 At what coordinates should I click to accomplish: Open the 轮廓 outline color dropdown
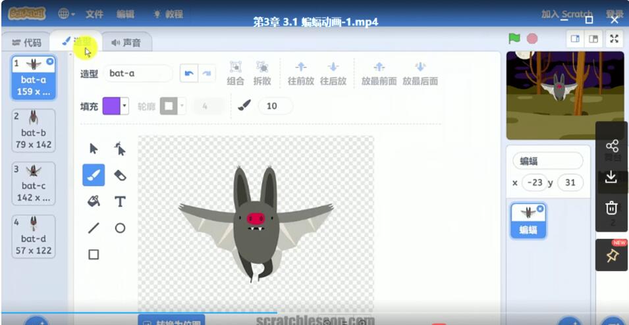[182, 106]
